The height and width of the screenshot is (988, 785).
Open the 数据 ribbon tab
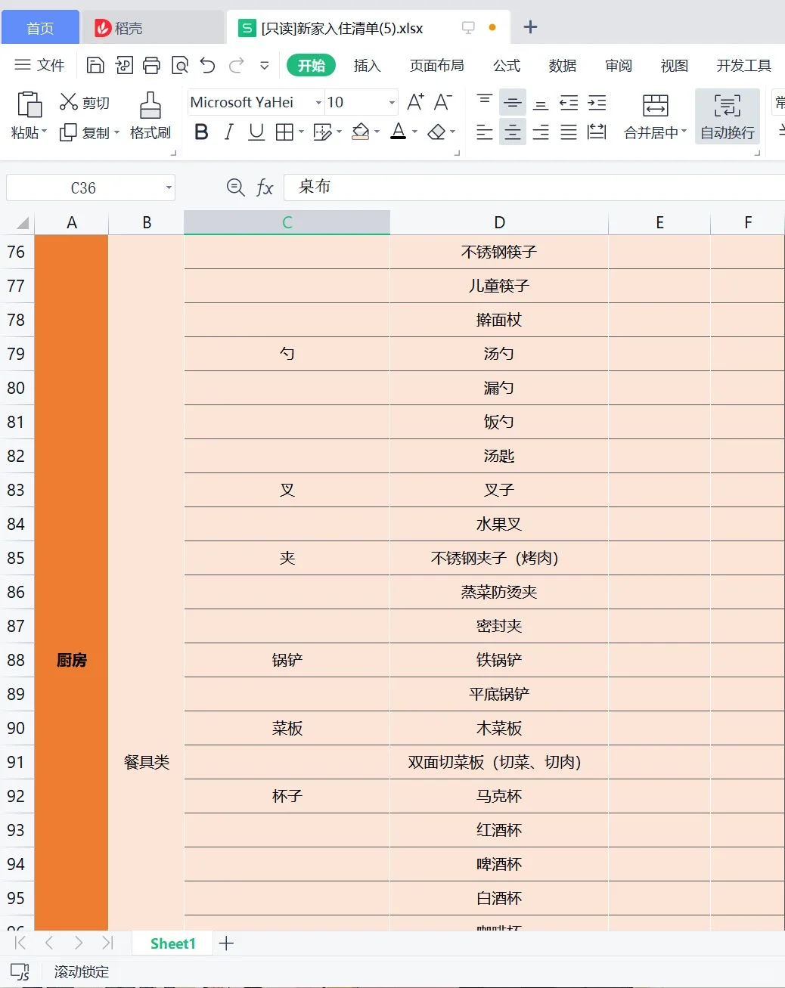tap(563, 66)
